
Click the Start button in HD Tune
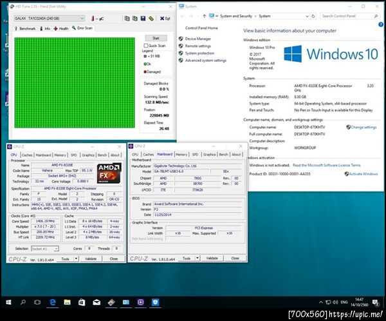(x=156, y=38)
